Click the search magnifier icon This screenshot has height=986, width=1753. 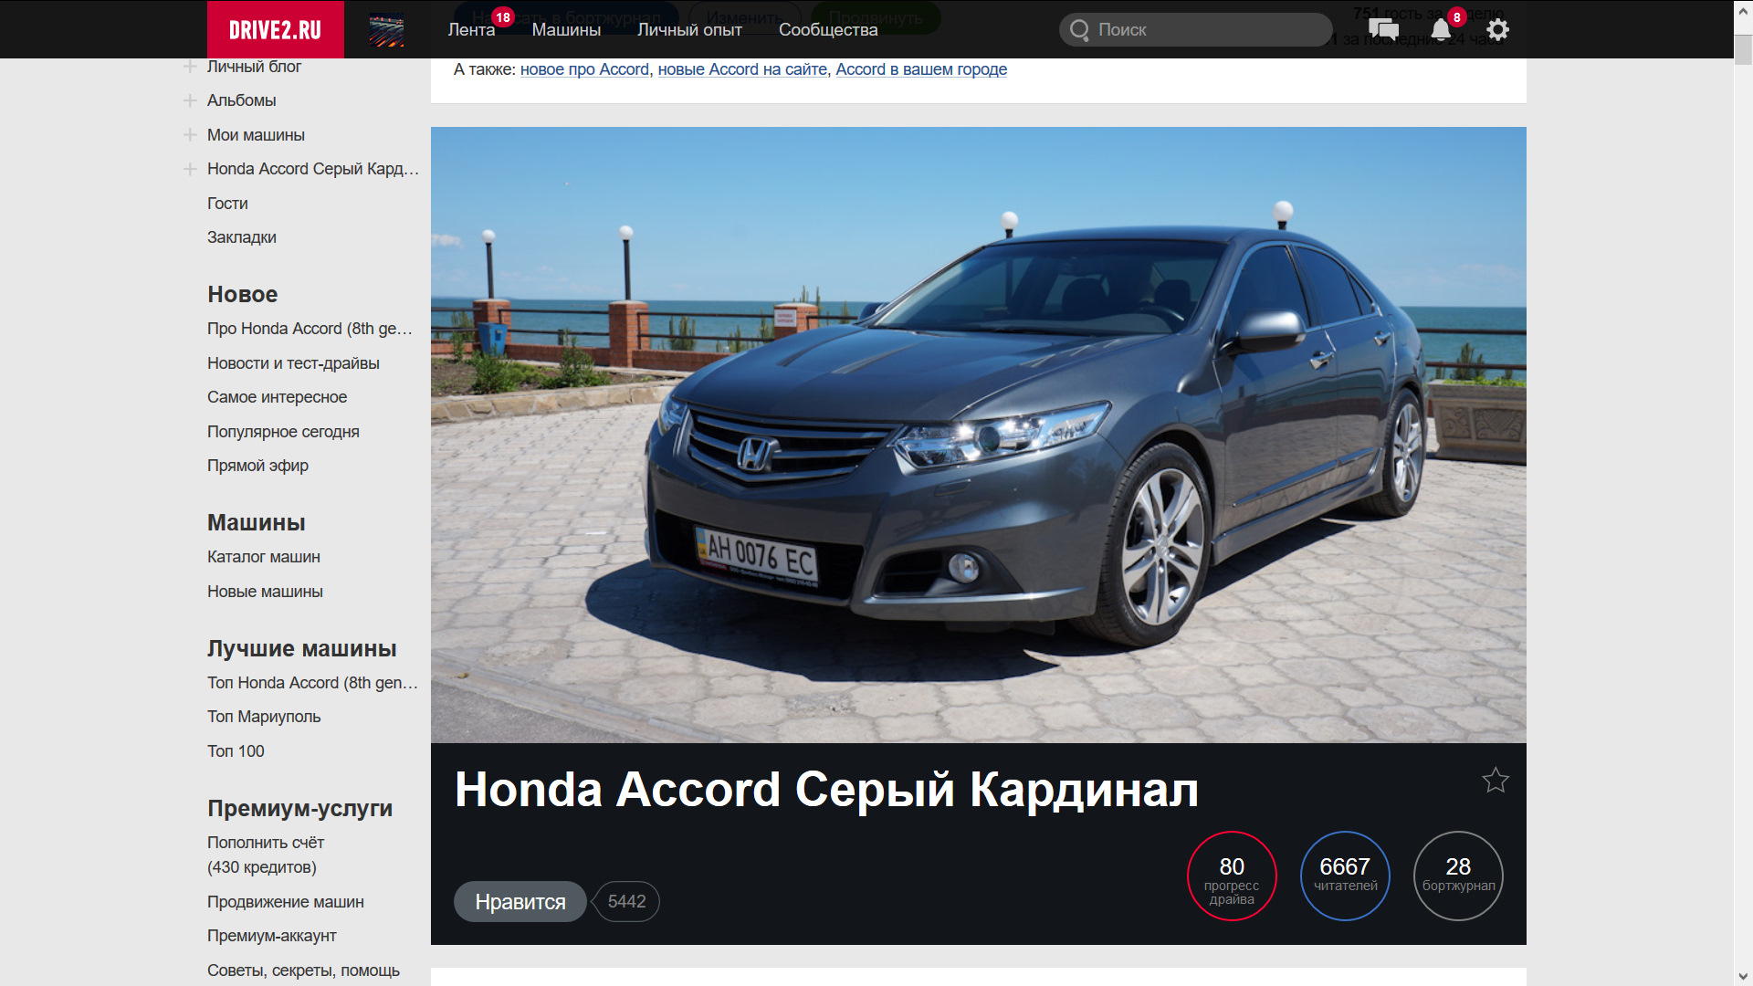coord(1079,30)
